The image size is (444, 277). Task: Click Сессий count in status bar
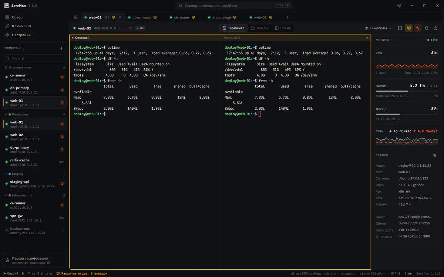click(x=14, y=274)
